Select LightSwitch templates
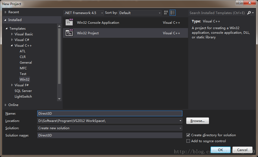 tap(23, 97)
